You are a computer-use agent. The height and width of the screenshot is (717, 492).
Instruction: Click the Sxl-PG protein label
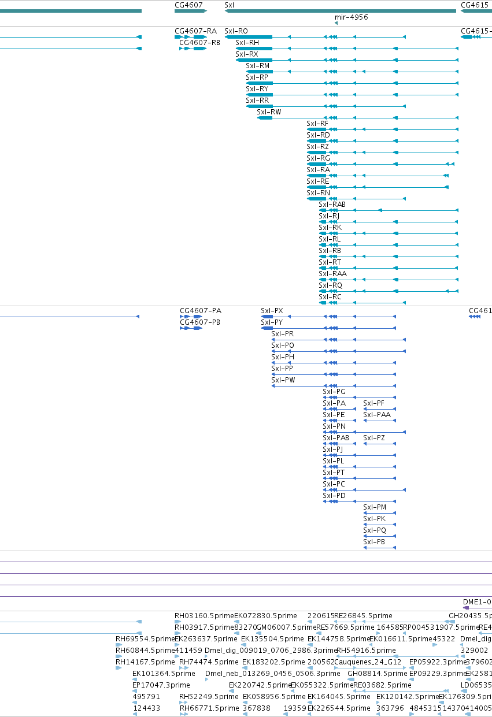coord(334,392)
